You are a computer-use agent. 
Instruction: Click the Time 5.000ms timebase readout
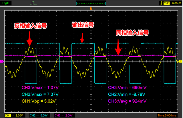(170, 115)
